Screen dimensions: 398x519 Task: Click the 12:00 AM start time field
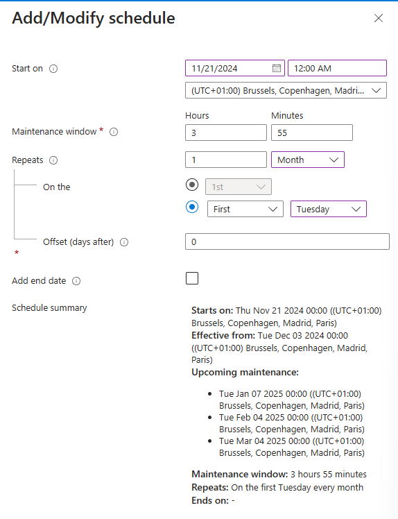(x=337, y=68)
